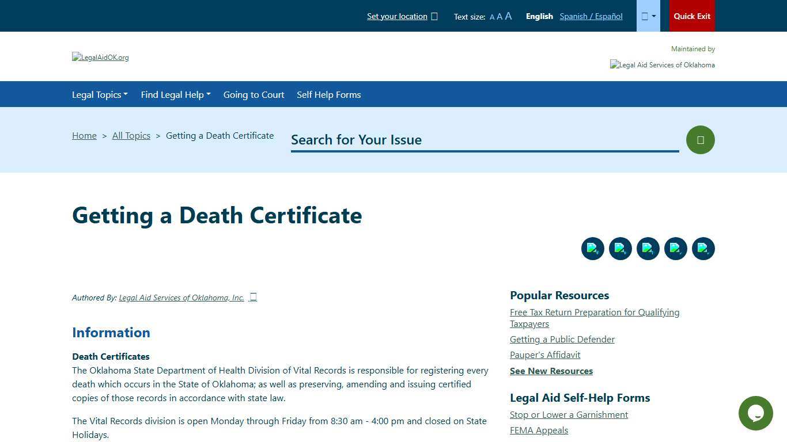This screenshot has width=787, height=442.
Task: Open the Find Legal Help dropdown
Action: point(175,94)
